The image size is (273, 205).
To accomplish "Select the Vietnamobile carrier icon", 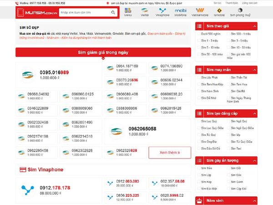I will click(200, 10).
